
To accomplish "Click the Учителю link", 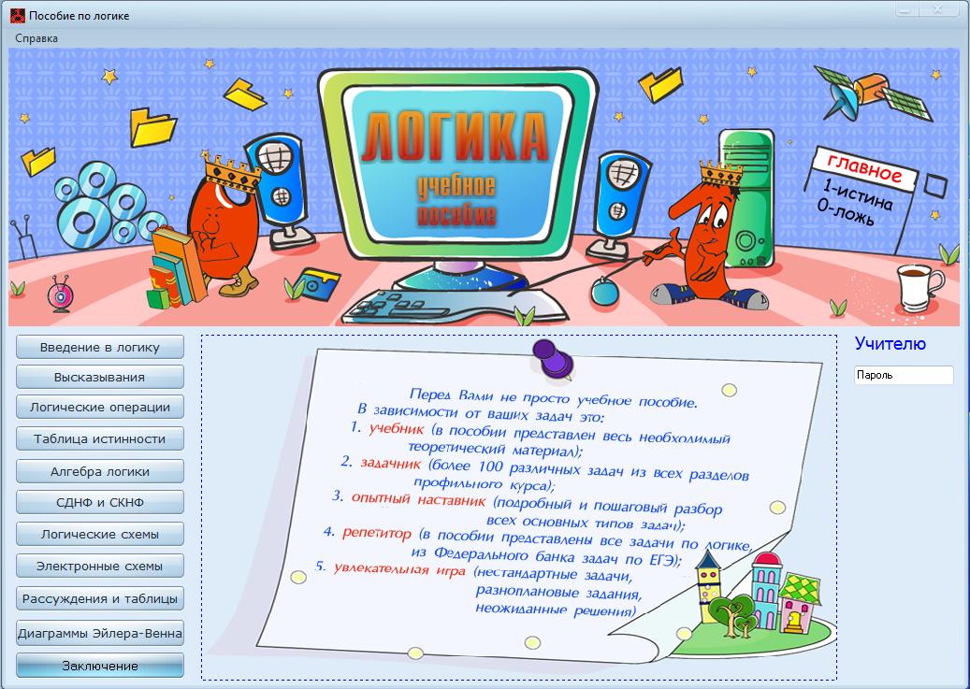I will click(890, 343).
